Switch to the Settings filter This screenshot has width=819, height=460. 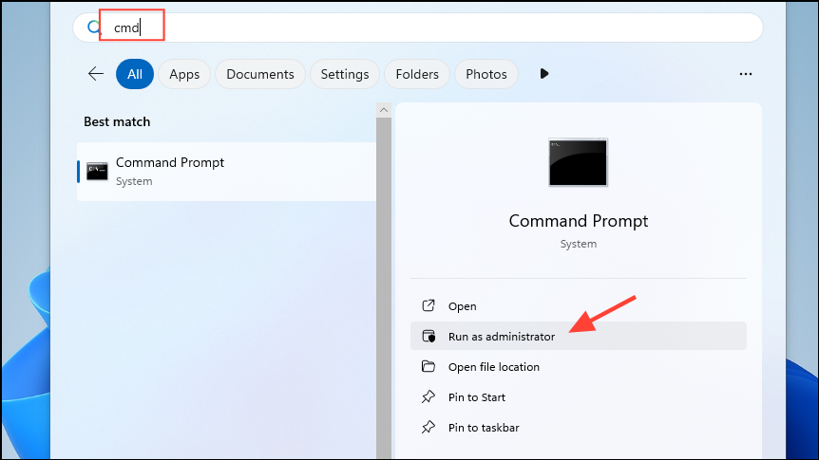345,74
